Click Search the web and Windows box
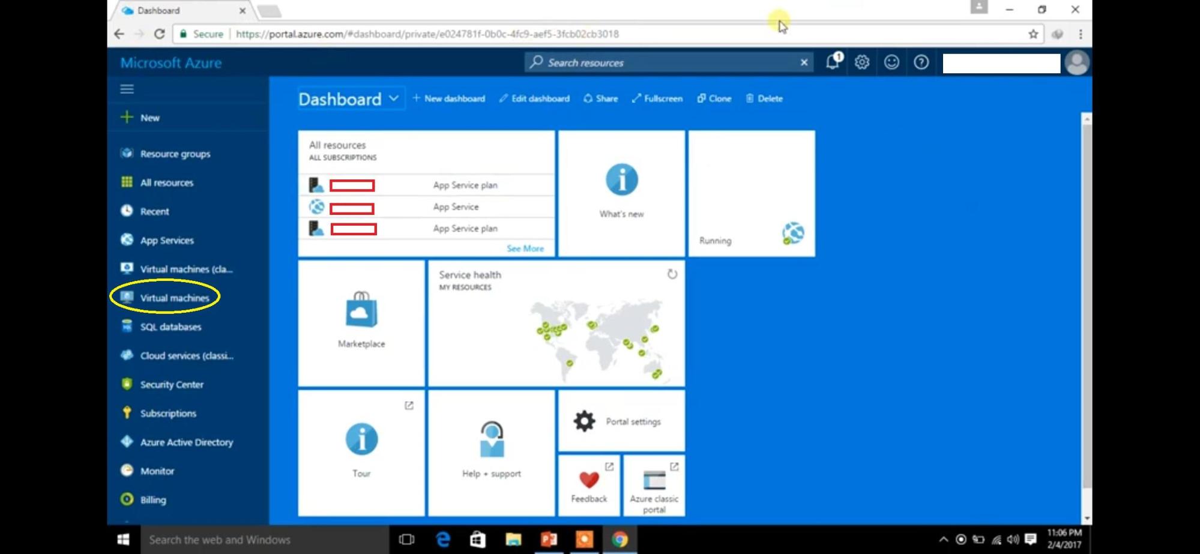This screenshot has width=1200, height=554. click(x=264, y=540)
